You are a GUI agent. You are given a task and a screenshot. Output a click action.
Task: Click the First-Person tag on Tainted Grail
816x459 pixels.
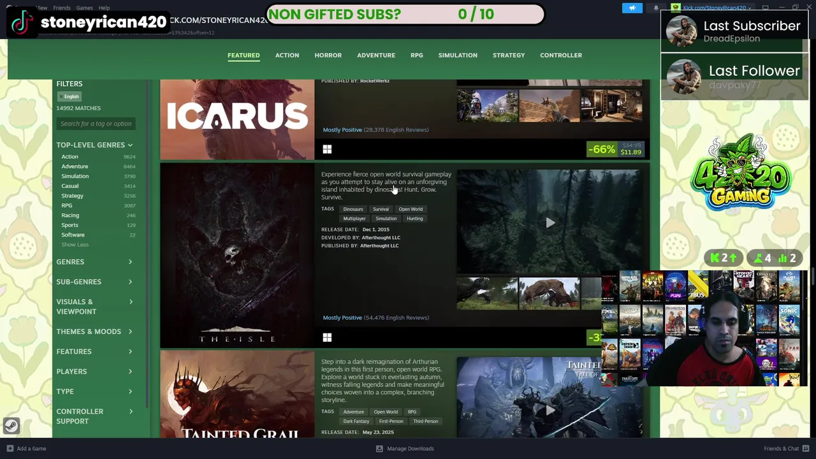[x=391, y=421]
